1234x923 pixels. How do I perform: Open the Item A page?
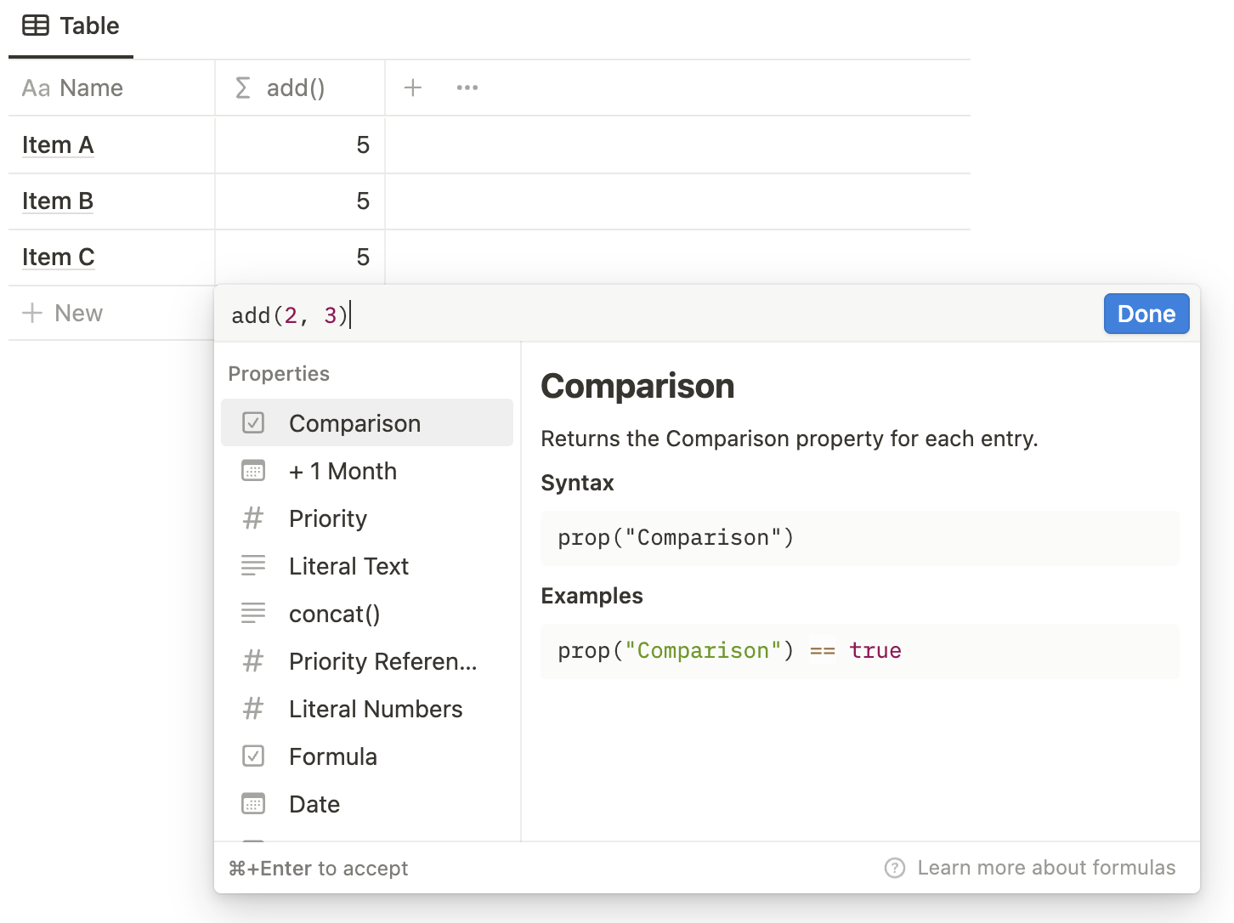point(57,144)
